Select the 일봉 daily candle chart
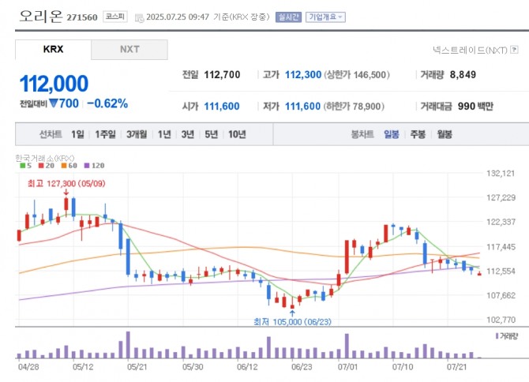 [x=392, y=134]
